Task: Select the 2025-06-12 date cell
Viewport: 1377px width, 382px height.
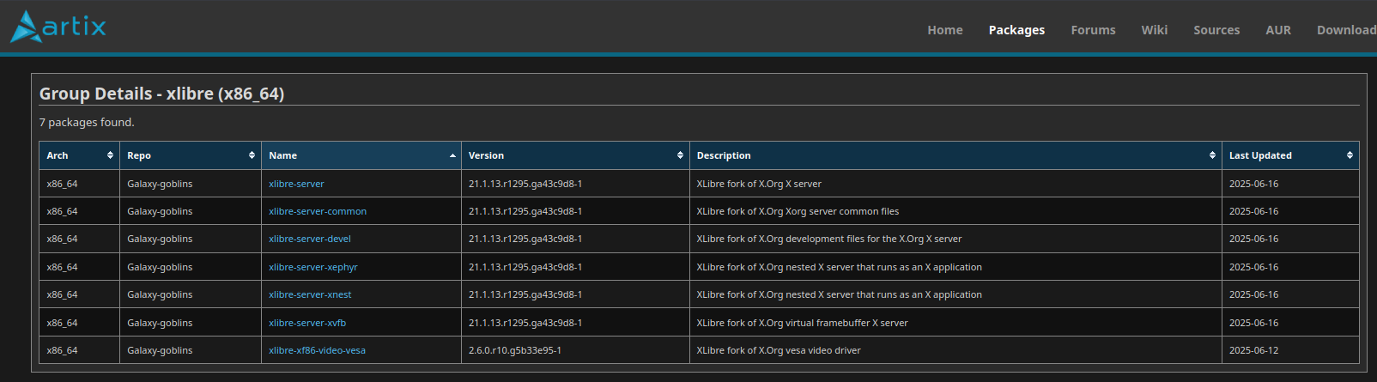Action: coord(1290,350)
